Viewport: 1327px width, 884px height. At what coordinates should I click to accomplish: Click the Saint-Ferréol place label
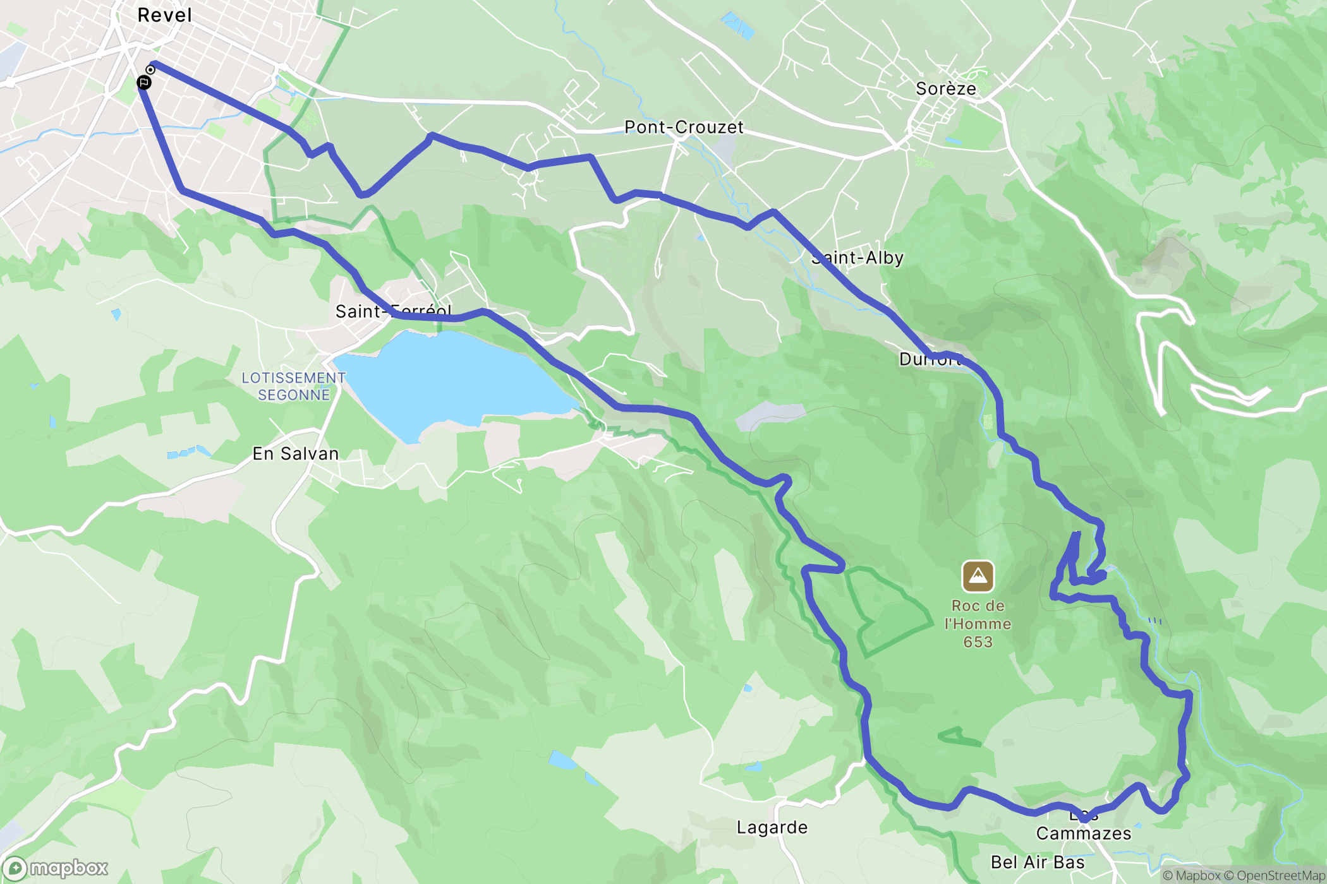click(393, 311)
